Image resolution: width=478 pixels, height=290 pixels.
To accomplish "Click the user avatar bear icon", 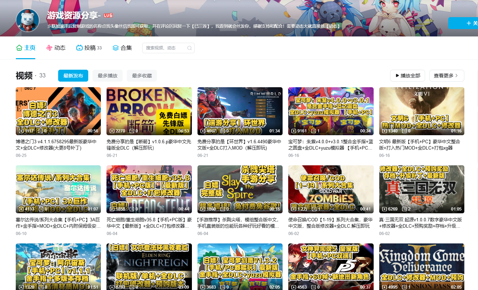I will coord(28,20).
